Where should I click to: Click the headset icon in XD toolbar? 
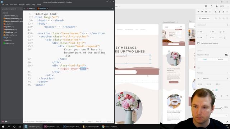pos(206,6)
